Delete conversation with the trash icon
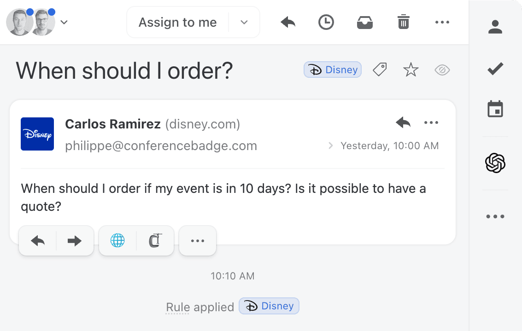 tap(403, 22)
